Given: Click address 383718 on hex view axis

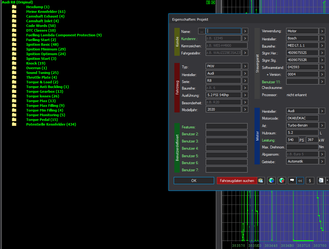Looking at the screenshot, I should coord(303,246).
